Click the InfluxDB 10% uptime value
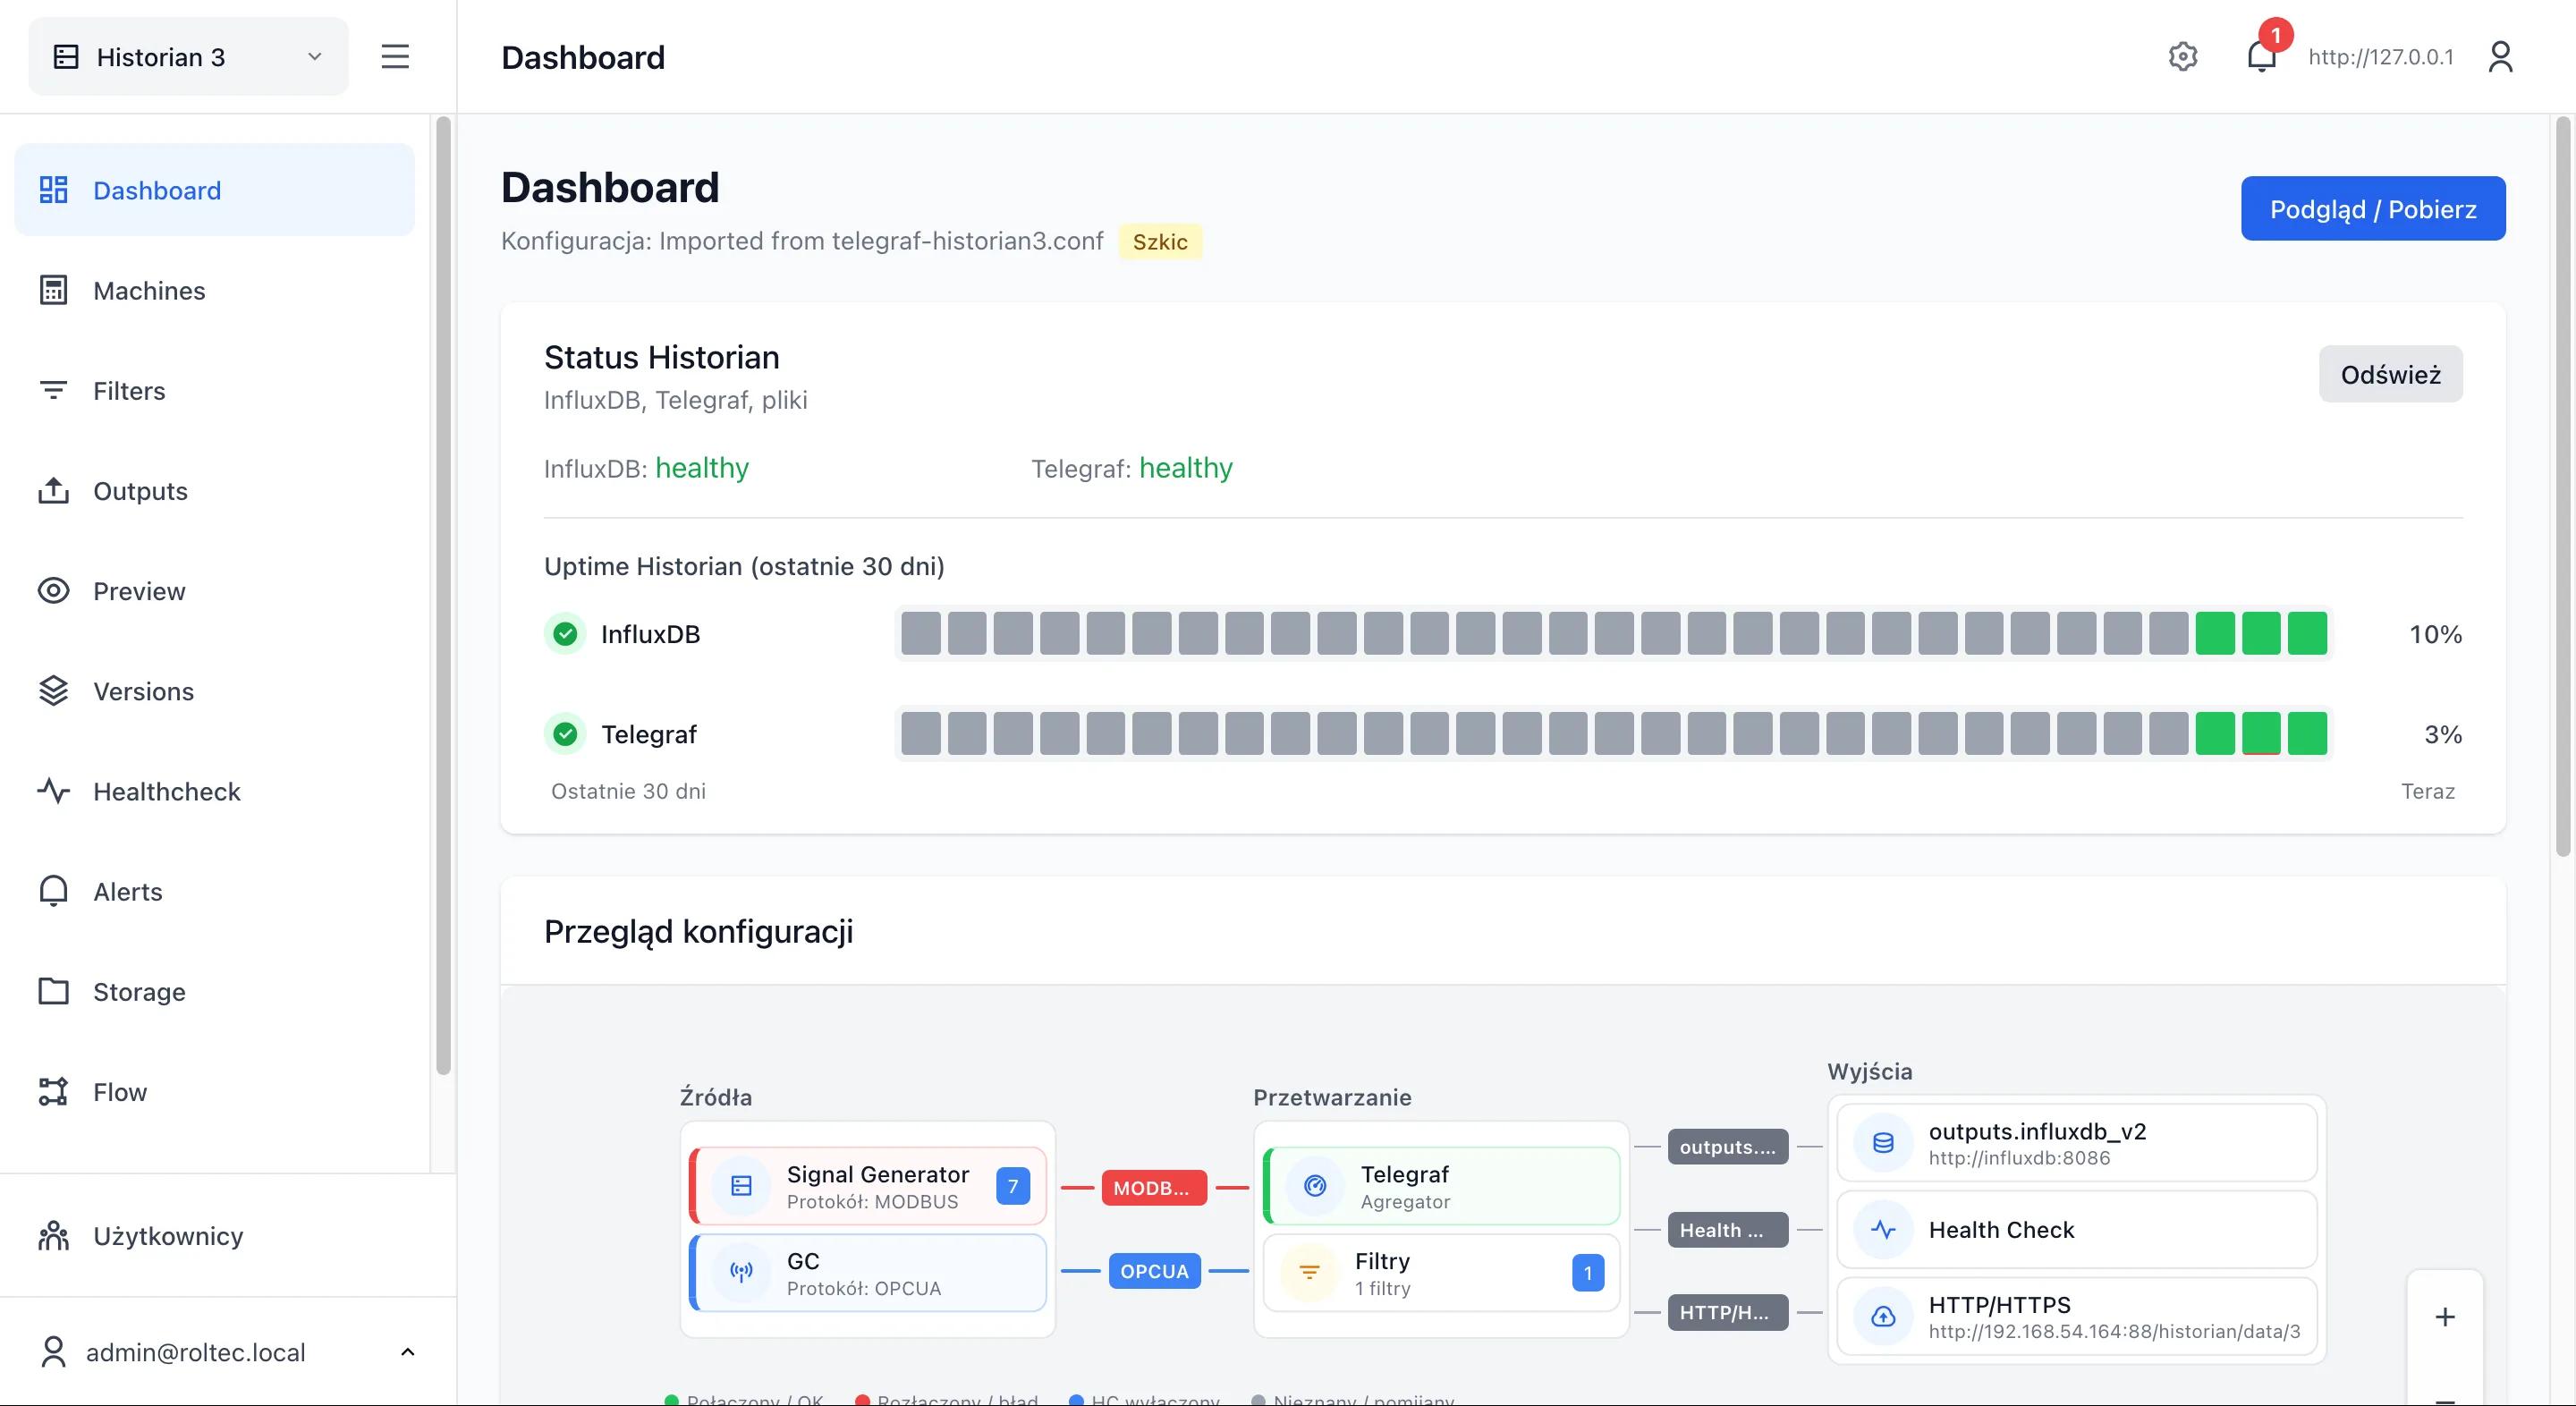 [x=2435, y=634]
